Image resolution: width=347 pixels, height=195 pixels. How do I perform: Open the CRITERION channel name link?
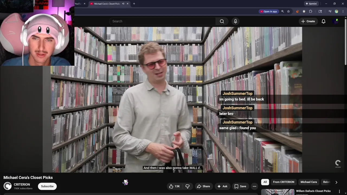(x=22, y=184)
